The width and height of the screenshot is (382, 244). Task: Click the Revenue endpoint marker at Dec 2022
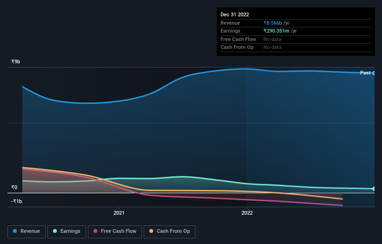tap(374, 73)
